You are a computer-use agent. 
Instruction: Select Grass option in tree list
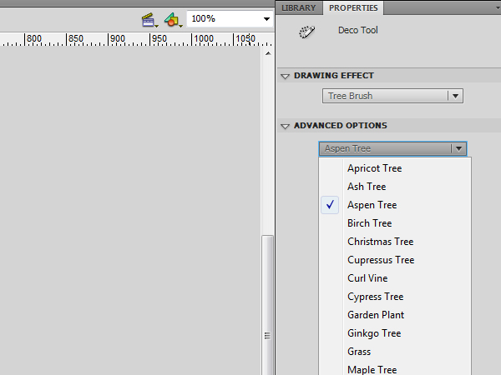(x=395, y=352)
